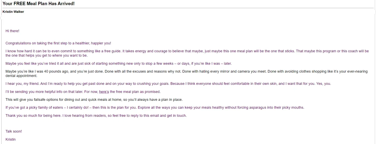
Task: Open the "here's" free meal plan link
Action: (104, 92)
